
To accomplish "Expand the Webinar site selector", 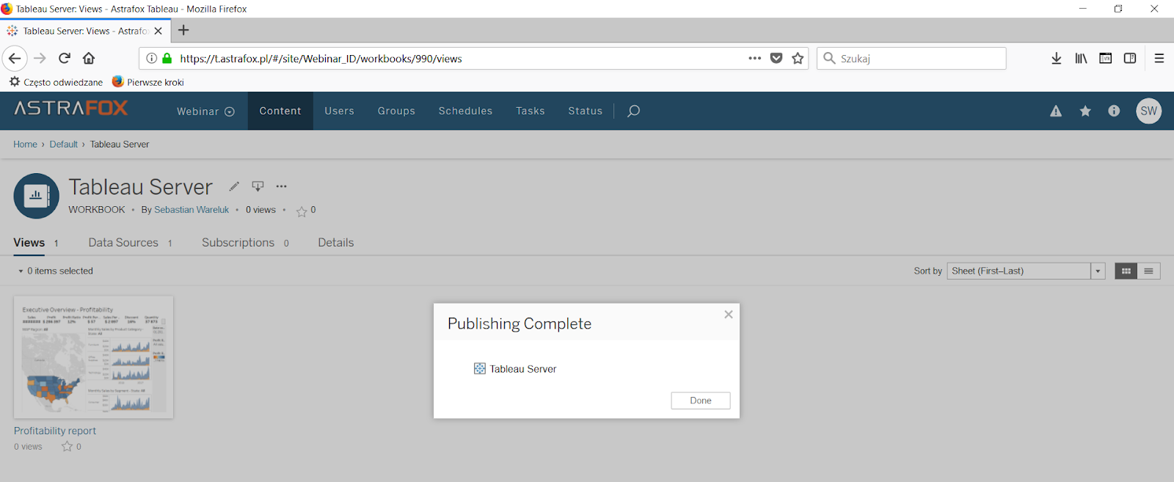I will point(205,112).
